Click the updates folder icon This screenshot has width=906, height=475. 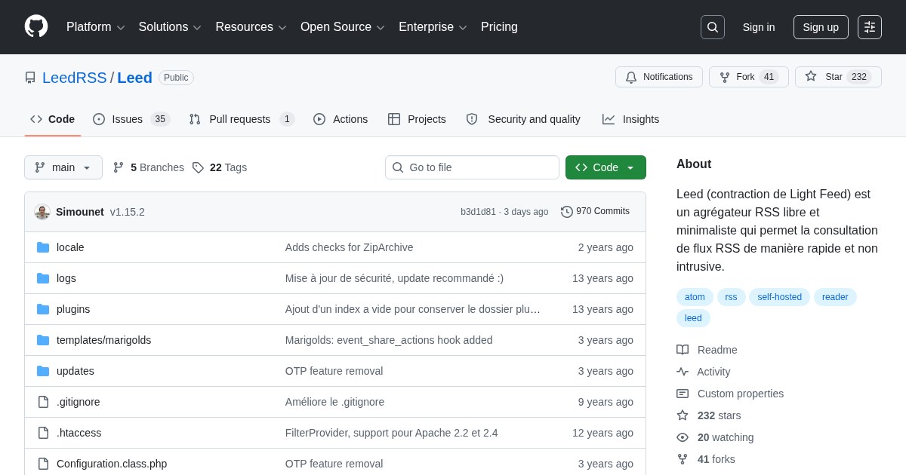click(43, 371)
